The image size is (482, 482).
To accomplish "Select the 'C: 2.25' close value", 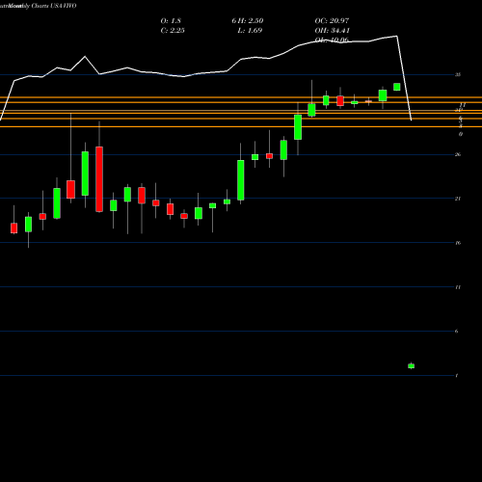I will tap(173, 31).
